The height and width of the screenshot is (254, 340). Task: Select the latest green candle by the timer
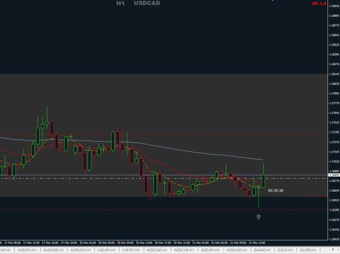pyautogui.click(x=263, y=181)
